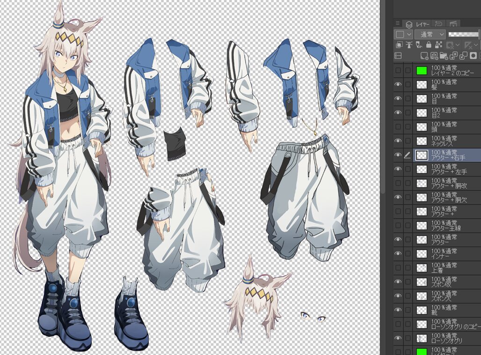Switch to the レイヤー tab

pyautogui.click(x=418, y=24)
